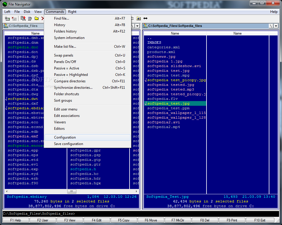
Task: Choose Make list file...
Action: pyautogui.click(x=88, y=47)
